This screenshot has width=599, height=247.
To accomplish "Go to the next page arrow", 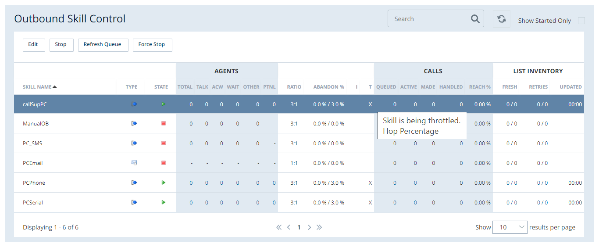I will click(x=309, y=227).
